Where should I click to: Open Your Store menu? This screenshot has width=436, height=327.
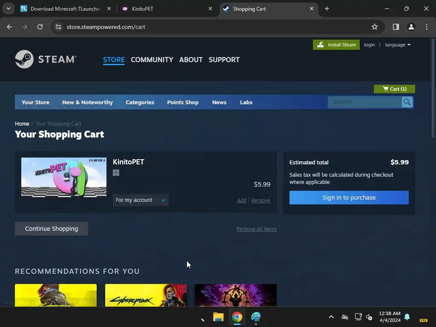35,102
